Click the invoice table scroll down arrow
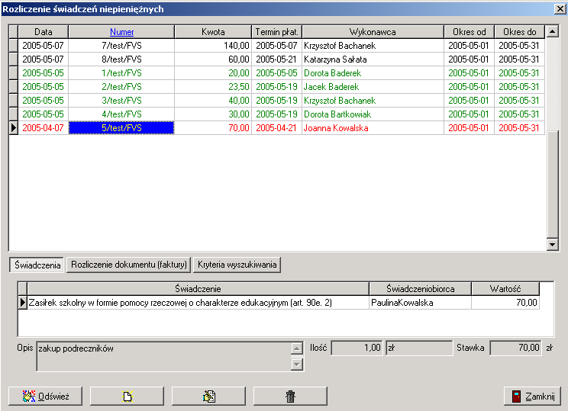This screenshot has width=568, height=411. [x=552, y=245]
